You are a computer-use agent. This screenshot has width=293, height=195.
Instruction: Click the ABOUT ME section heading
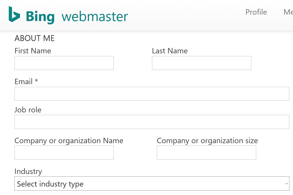34,38
